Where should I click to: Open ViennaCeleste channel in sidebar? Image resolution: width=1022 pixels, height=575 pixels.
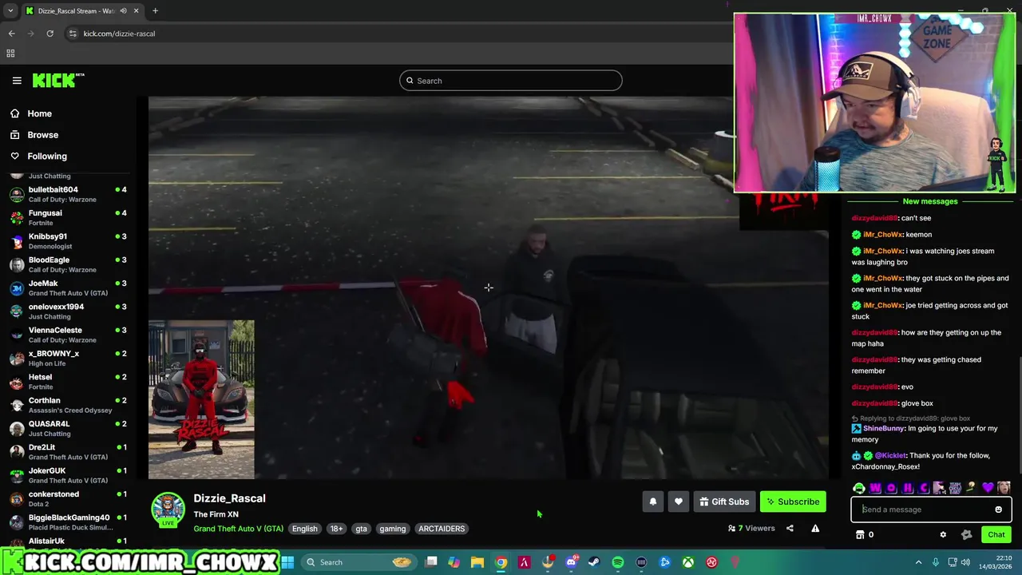coord(68,335)
